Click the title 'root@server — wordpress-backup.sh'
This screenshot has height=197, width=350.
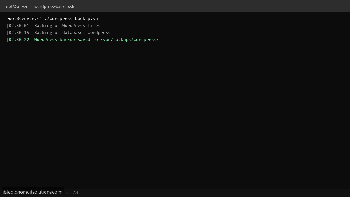click(x=39, y=6)
